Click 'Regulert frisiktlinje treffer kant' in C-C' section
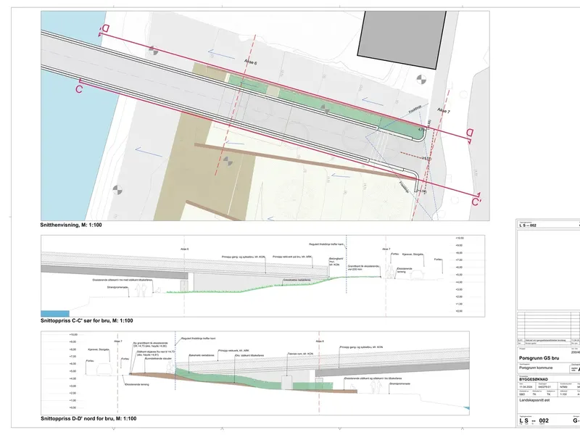This screenshot has width=580, height=435. click(327, 244)
